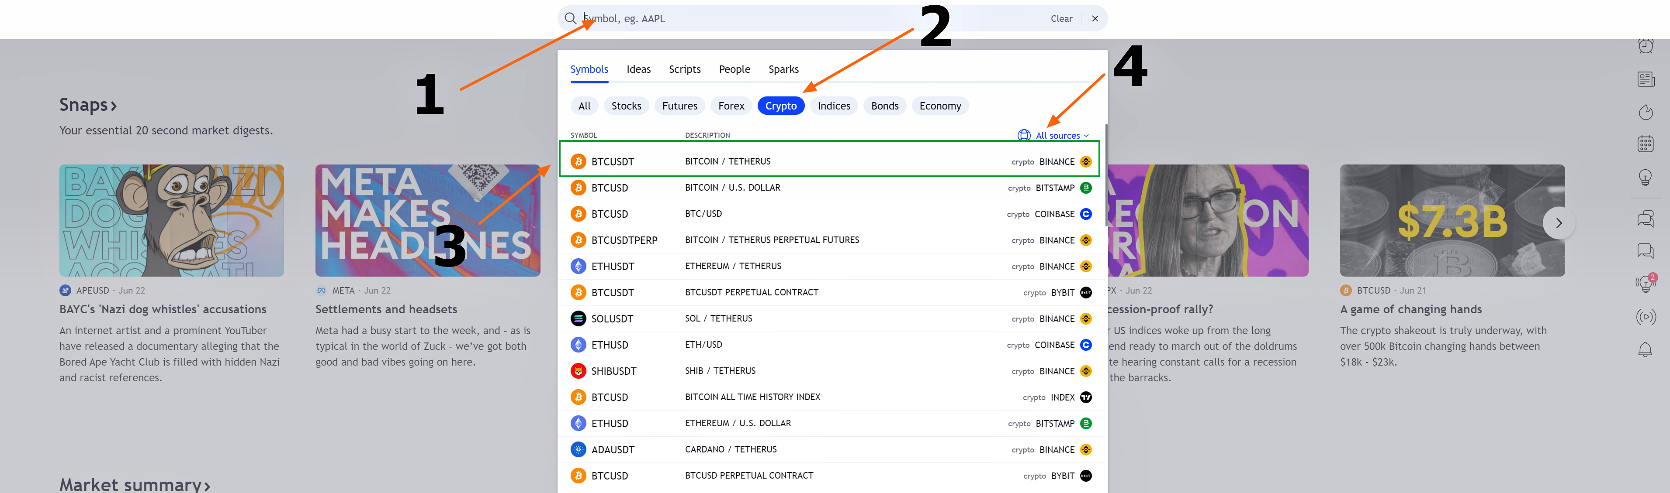Select SOLUSDT SOL / TetherUS row
1670x493 pixels.
[831, 319]
